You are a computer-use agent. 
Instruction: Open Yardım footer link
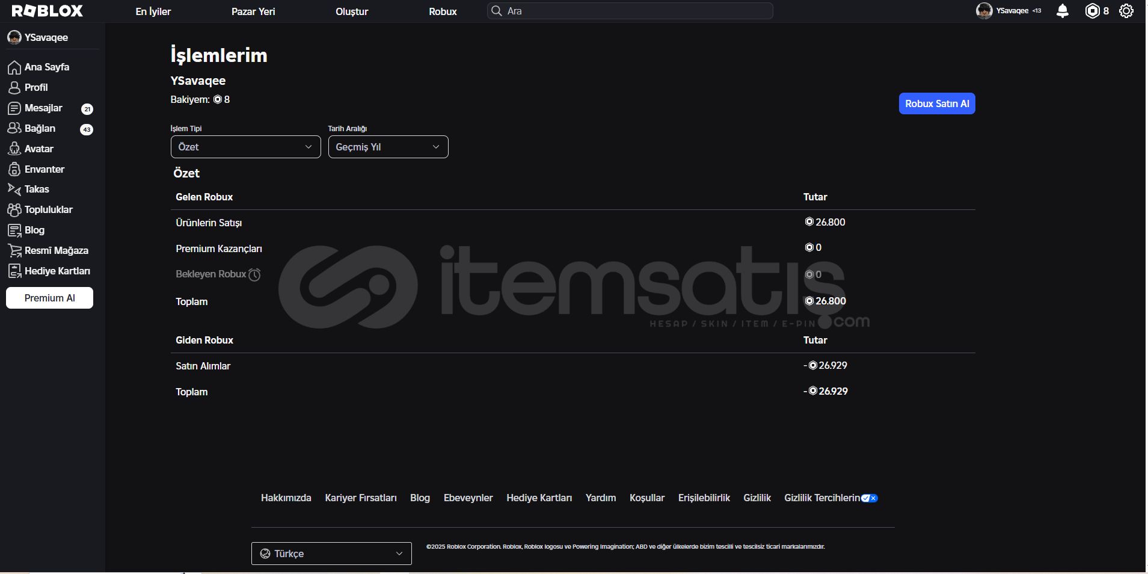coord(601,498)
